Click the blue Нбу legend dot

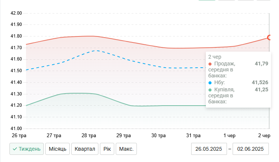pyautogui.click(x=210, y=82)
